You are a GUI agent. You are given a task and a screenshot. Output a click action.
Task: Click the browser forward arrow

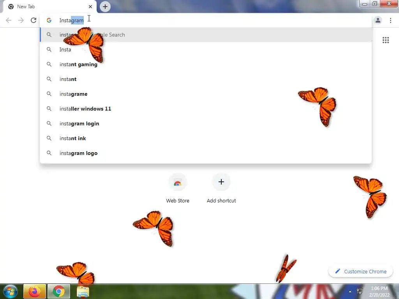coord(21,20)
